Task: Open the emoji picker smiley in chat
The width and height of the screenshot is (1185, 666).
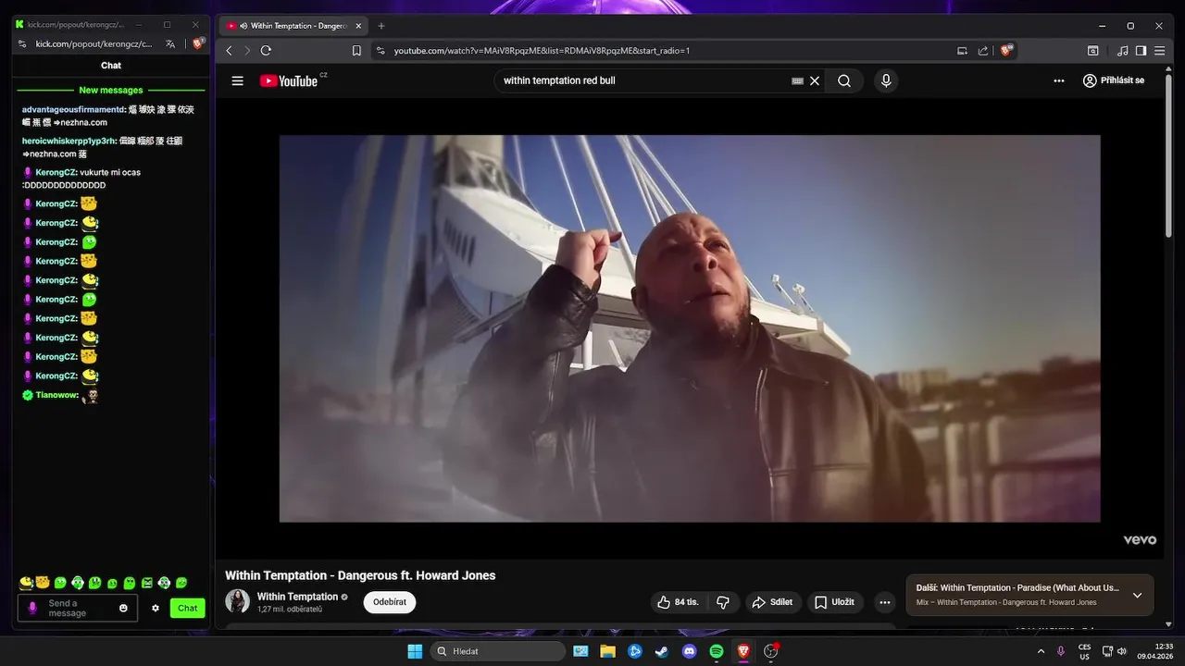Action: click(x=123, y=608)
